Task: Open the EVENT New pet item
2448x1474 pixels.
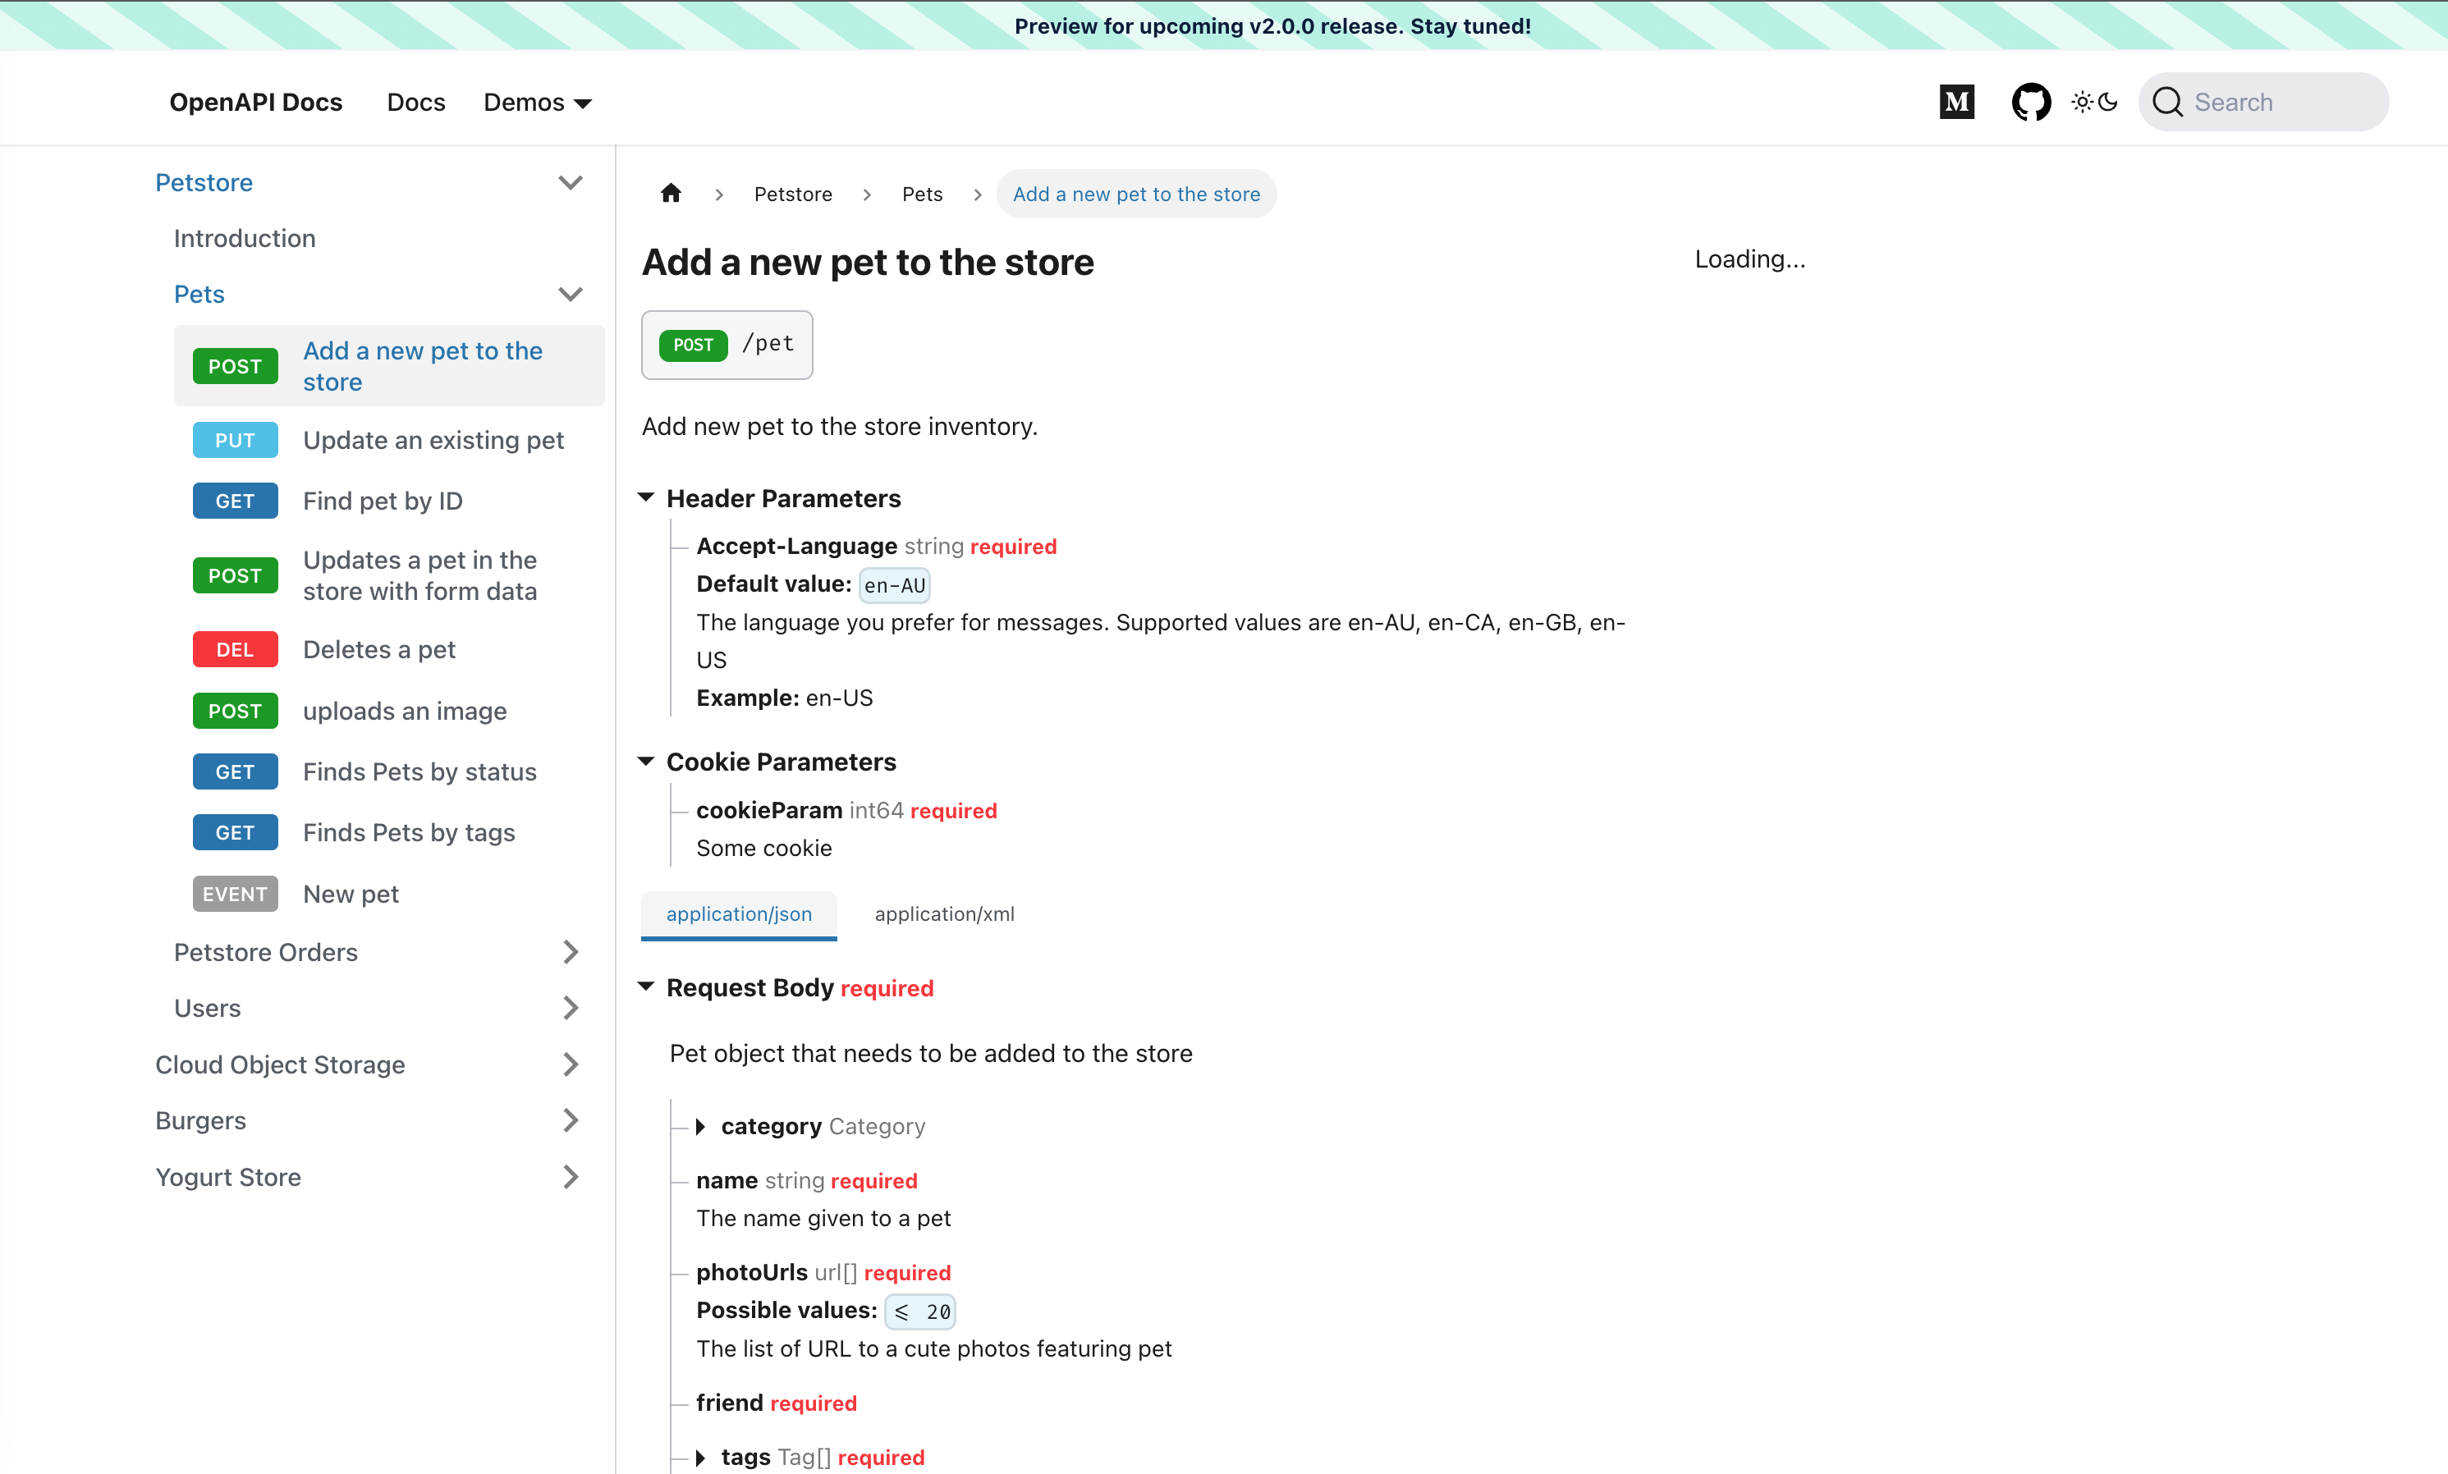Action: 350,894
